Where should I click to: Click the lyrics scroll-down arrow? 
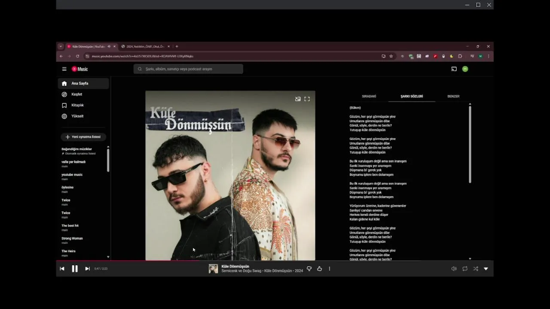(x=470, y=259)
